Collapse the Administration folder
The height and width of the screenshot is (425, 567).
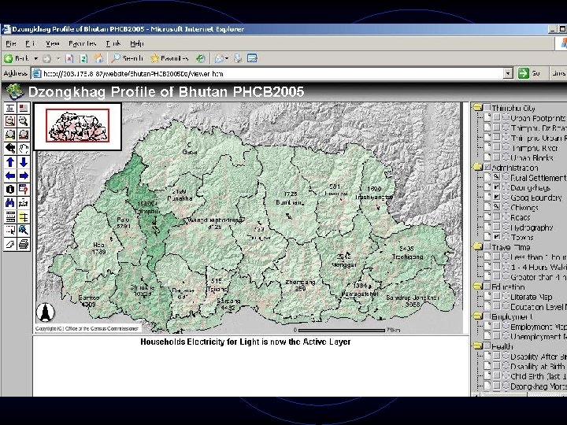pyautogui.click(x=478, y=167)
